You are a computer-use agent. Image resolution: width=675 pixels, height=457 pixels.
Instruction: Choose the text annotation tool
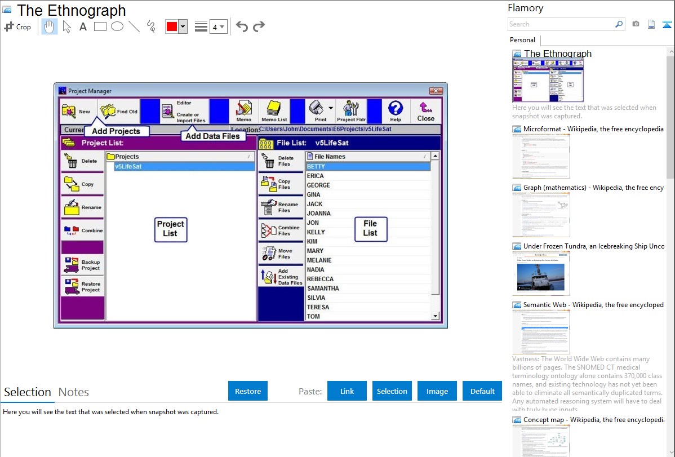coord(83,26)
